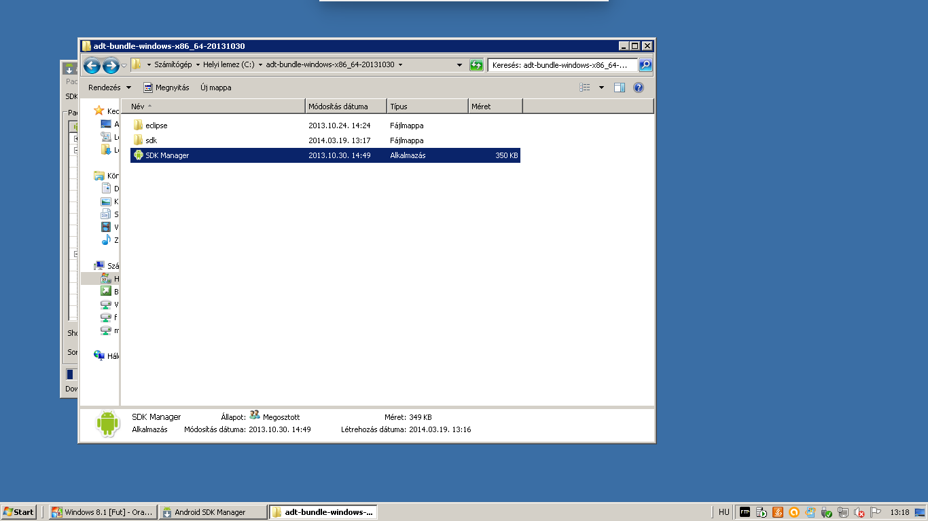This screenshot has width=928, height=521.
Task: Click the Forward navigation arrow
Action: pos(111,65)
